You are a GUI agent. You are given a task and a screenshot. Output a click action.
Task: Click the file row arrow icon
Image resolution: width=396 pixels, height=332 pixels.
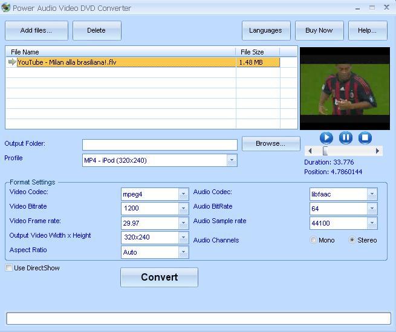12,62
